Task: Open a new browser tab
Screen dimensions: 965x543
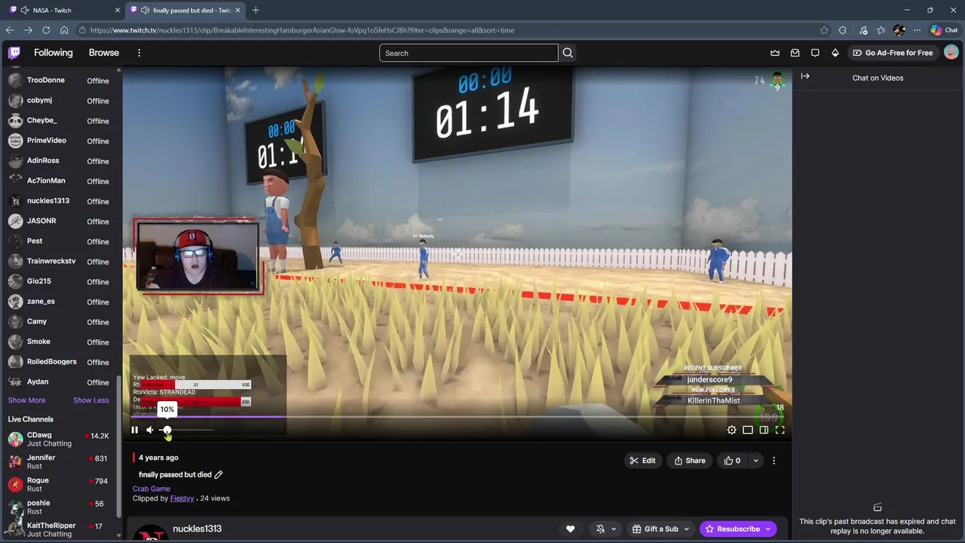Action: coord(256,10)
